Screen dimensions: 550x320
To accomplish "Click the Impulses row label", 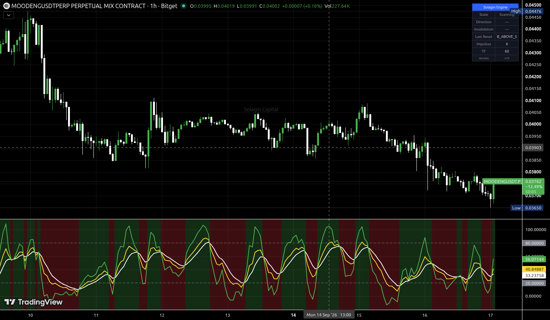I will 483,44.
